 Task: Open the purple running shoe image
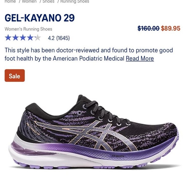93,132
